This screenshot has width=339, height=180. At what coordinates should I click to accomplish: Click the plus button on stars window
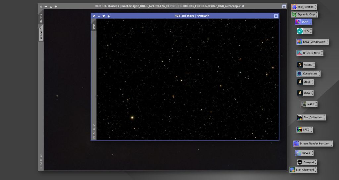pyautogui.click(x=109, y=16)
